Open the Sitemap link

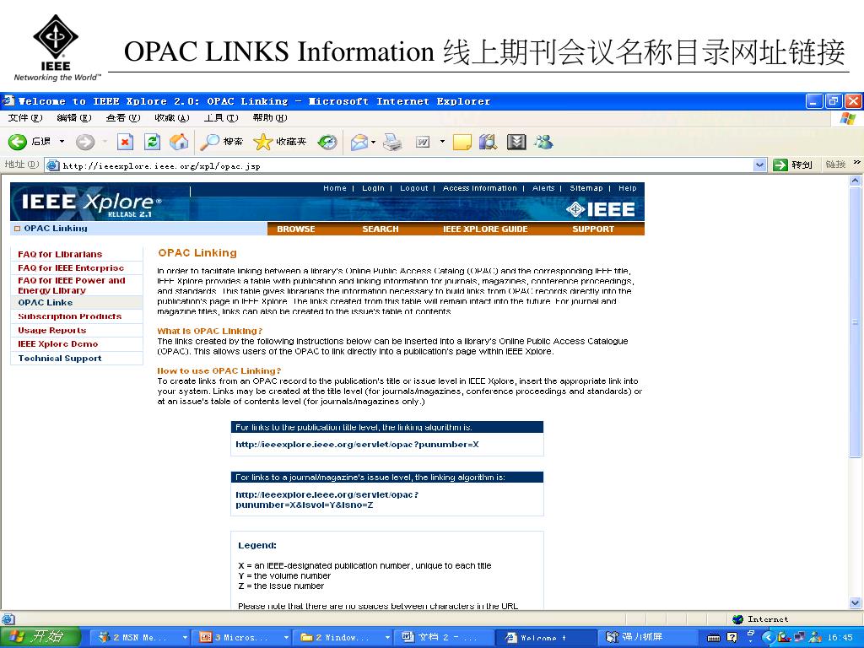coord(586,188)
